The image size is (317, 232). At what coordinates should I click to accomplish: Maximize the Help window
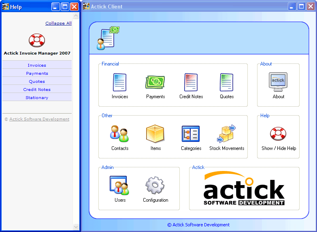[x=65, y=6]
